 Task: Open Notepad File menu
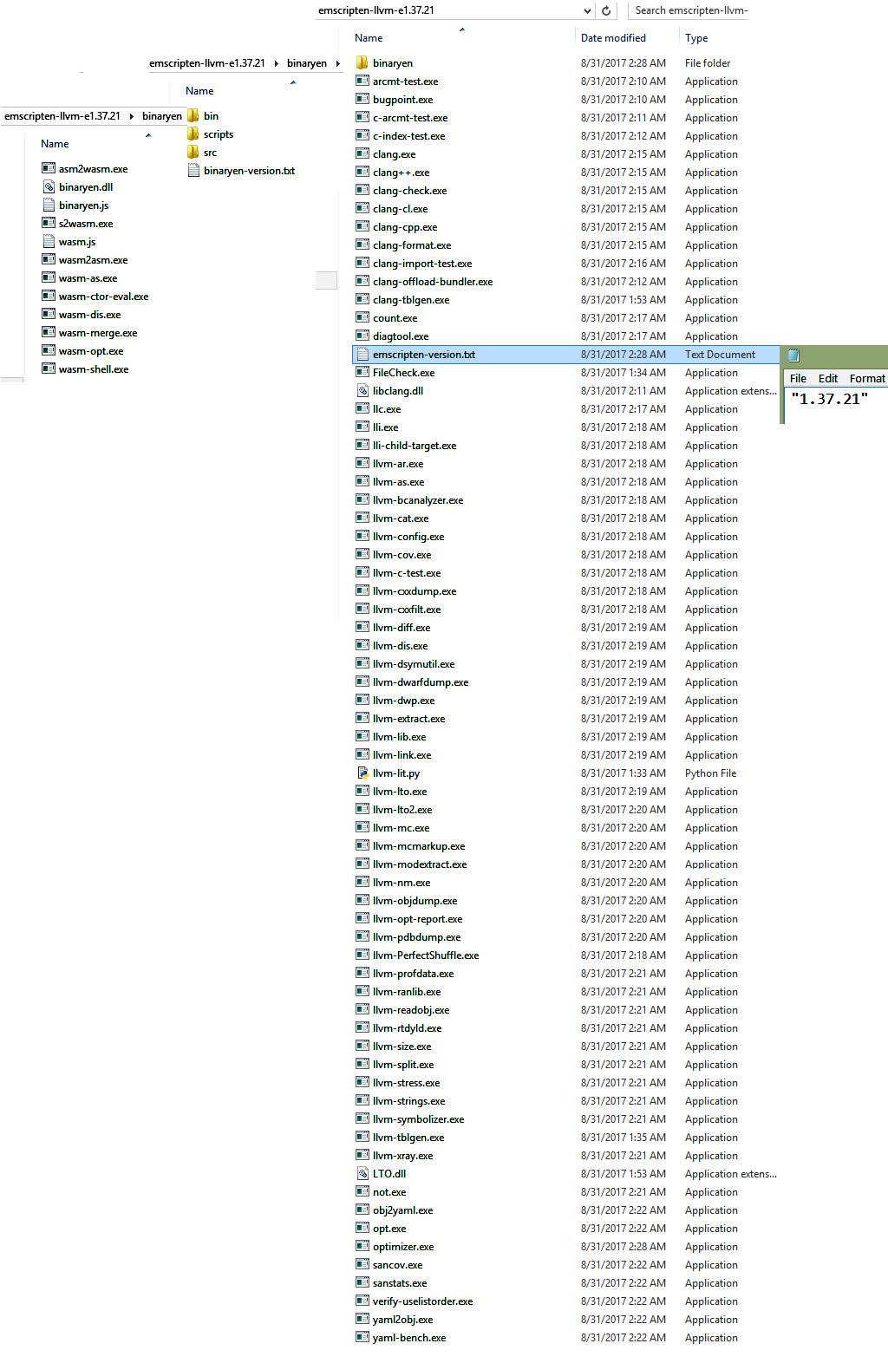(798, 378)
